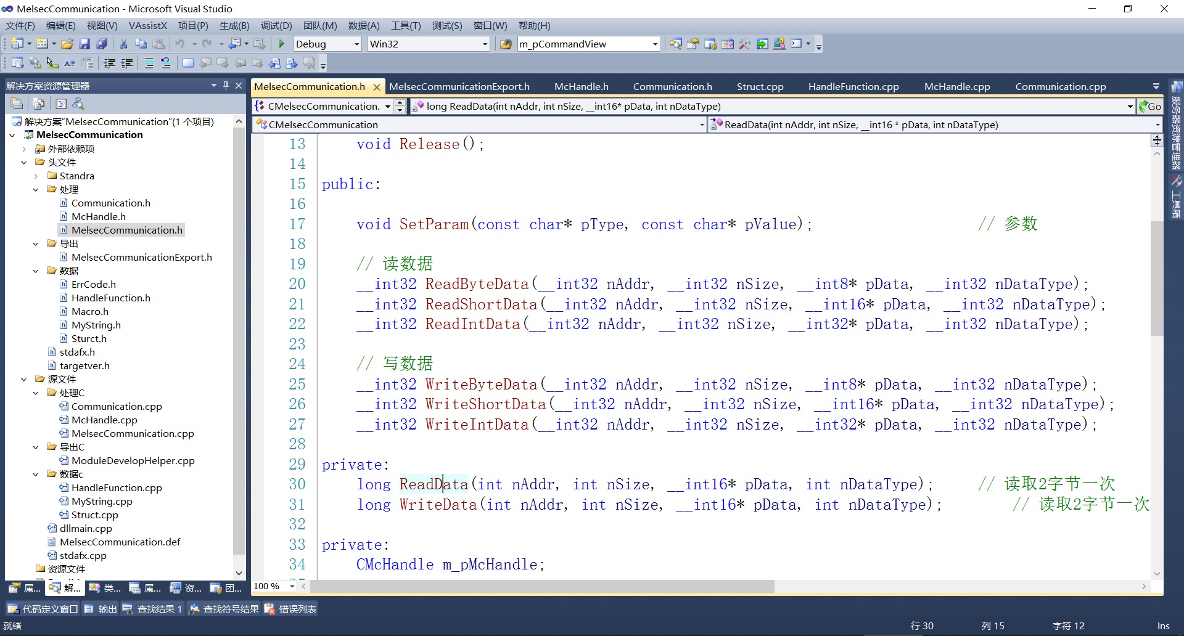
Task: Open Solution Explorer from the top toolbar icon
Action: [676, 44]
